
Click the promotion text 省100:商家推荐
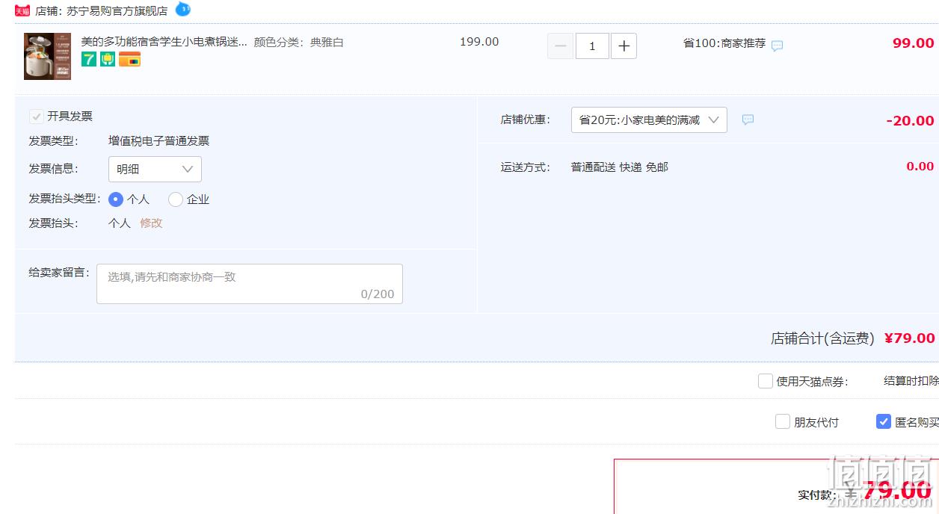tap(724, 43)
